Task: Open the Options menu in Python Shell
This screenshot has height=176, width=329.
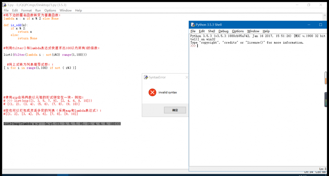Action: click(x=238, y=31)
